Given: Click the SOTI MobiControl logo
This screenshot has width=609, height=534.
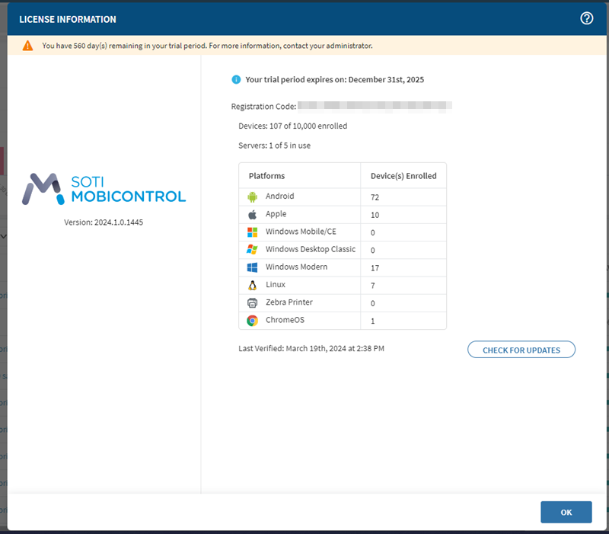Looking at the screenshot, I should click(104, 189).
